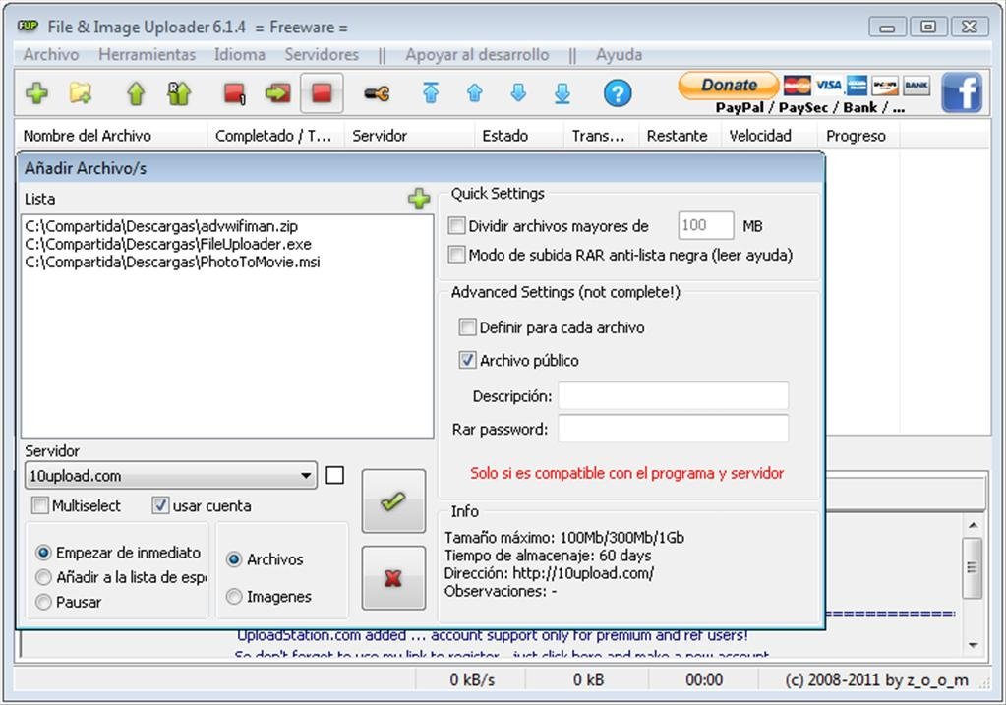Click the green plus add-files toolbar icon
This screenshot has height=705, width=1006.
[x=36, y=93]
